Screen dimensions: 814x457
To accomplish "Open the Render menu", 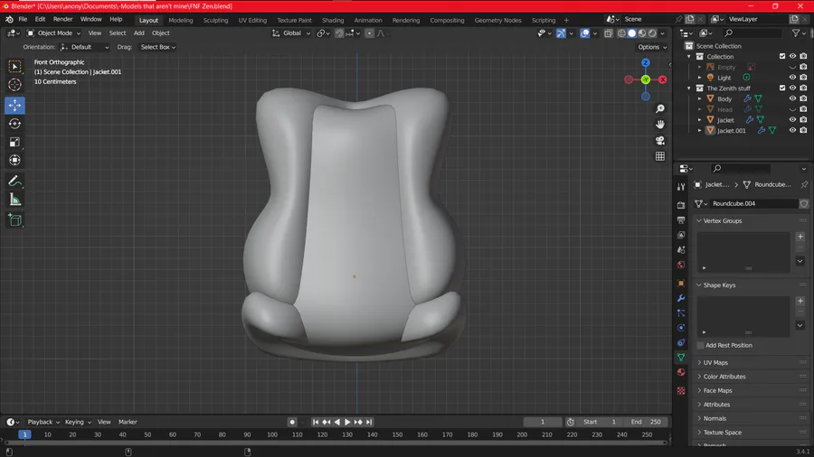I will click(x=62, y=19).
